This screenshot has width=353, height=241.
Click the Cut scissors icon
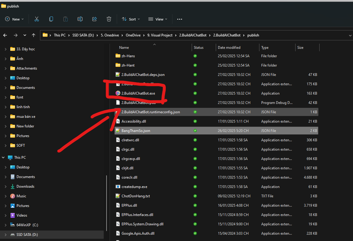pyautogui.click(x=37, y=19)
